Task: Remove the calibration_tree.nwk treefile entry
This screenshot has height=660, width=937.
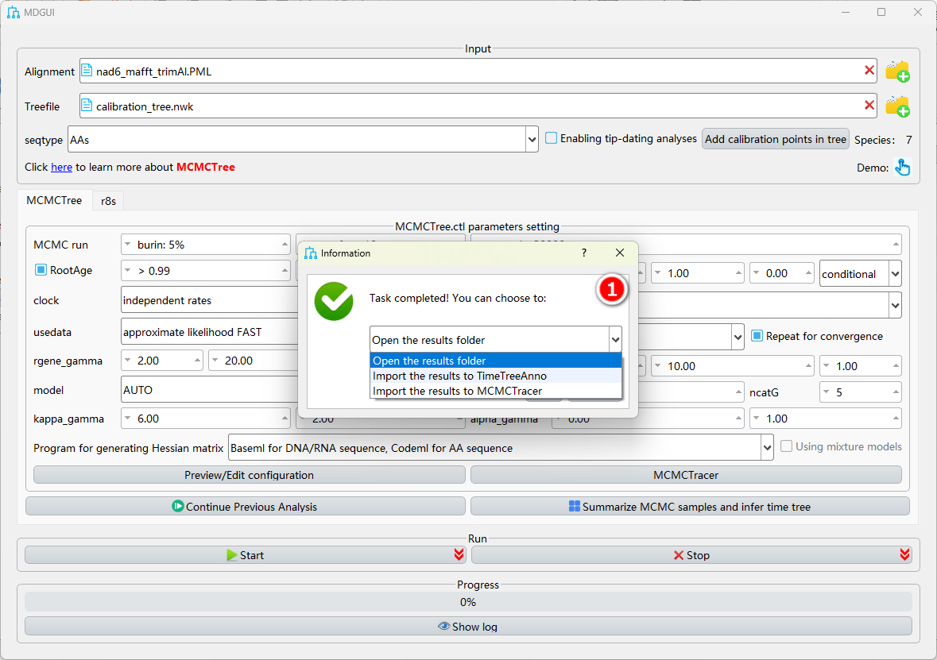Action: coord(869,106)
